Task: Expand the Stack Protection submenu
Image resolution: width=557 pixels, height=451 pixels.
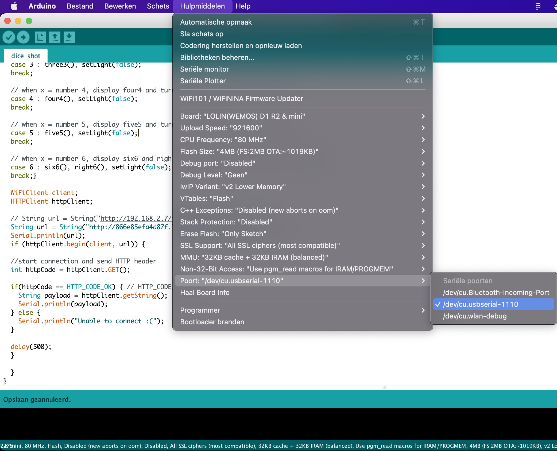Action: [x=303, y=222]
